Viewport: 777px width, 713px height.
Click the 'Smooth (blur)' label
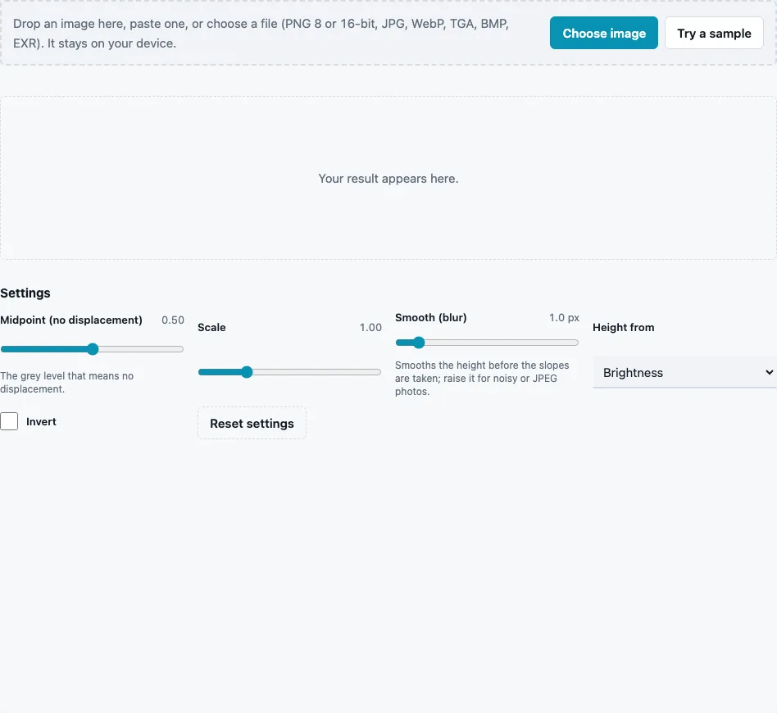(430, 318)
